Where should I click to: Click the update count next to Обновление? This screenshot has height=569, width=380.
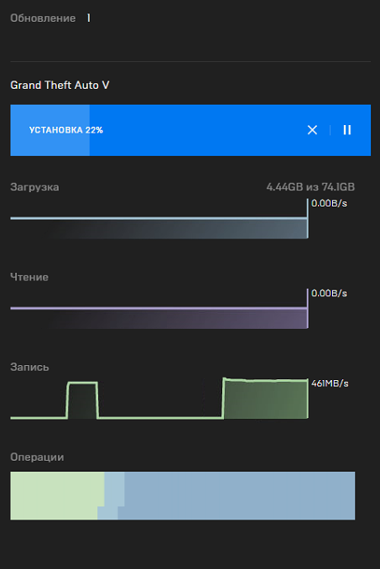(x=88, y=18)
